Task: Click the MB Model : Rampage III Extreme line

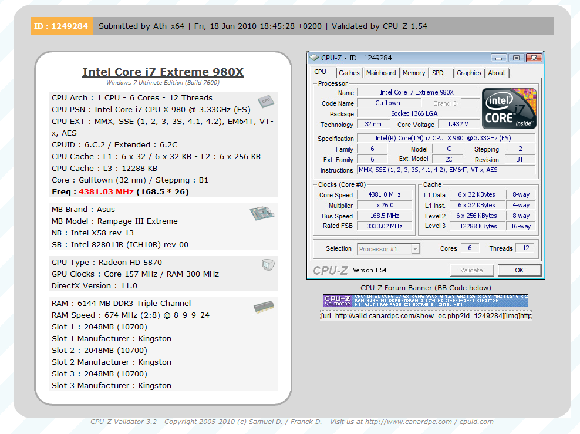Action: 114,221
